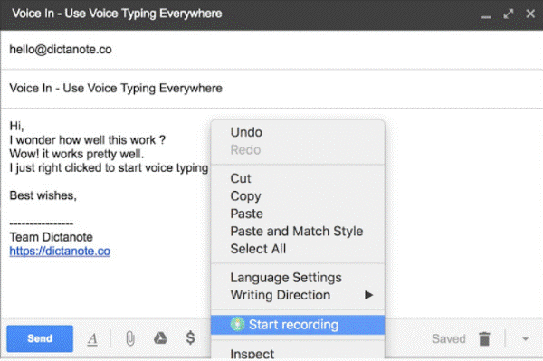Click Start recording menu entry
The height and width of the screenshot is (361, 543).
click(x=298, y=325)
